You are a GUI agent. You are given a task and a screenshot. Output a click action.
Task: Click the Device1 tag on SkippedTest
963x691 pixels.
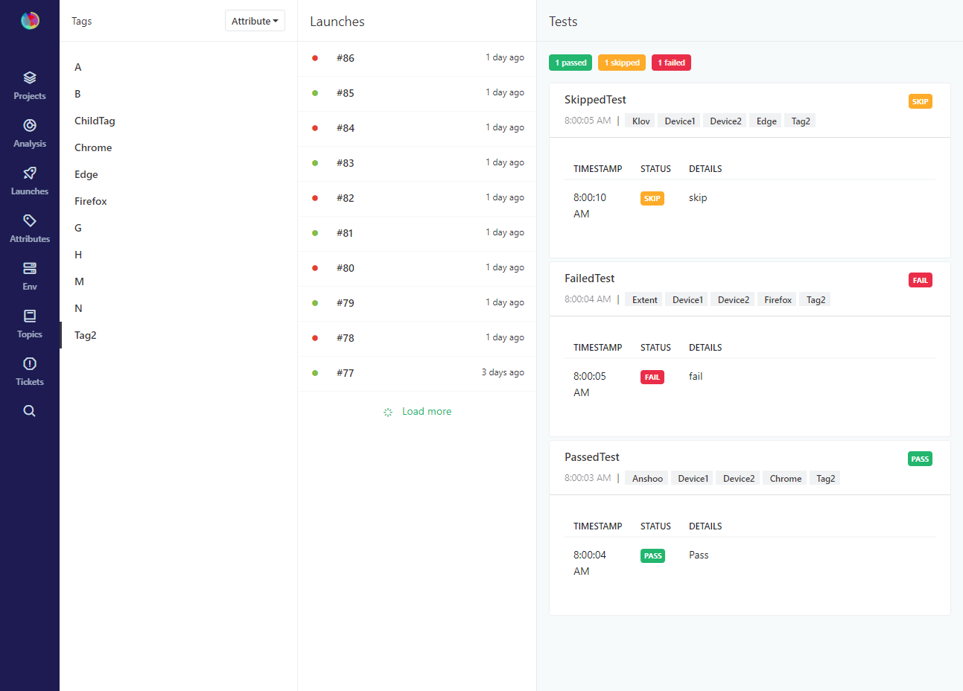coord(679,121)
